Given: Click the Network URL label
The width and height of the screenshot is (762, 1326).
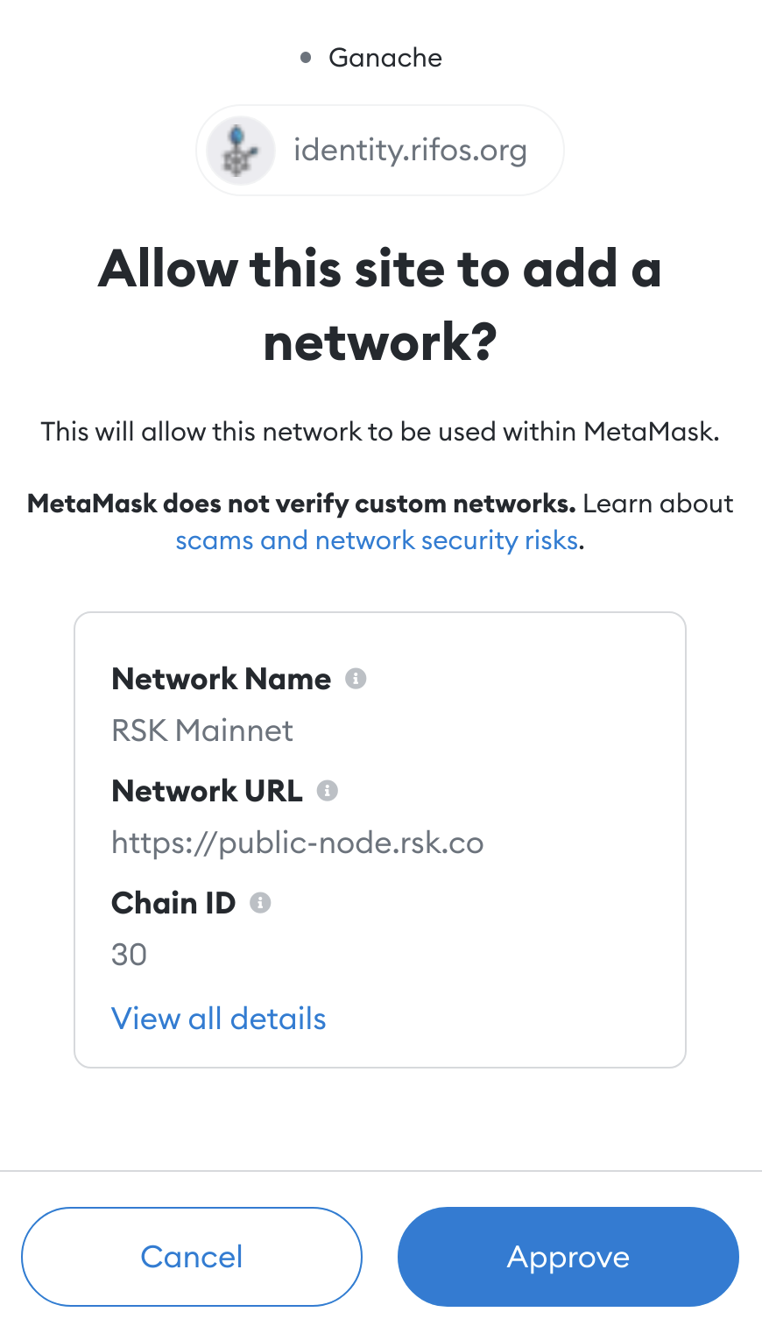Looking at the screenshot, I should point(208,791).
